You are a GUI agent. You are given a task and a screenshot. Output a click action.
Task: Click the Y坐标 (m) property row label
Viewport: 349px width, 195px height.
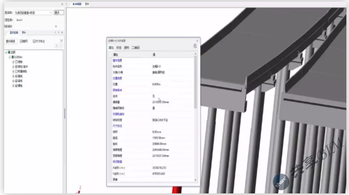(x=119, y=174)
